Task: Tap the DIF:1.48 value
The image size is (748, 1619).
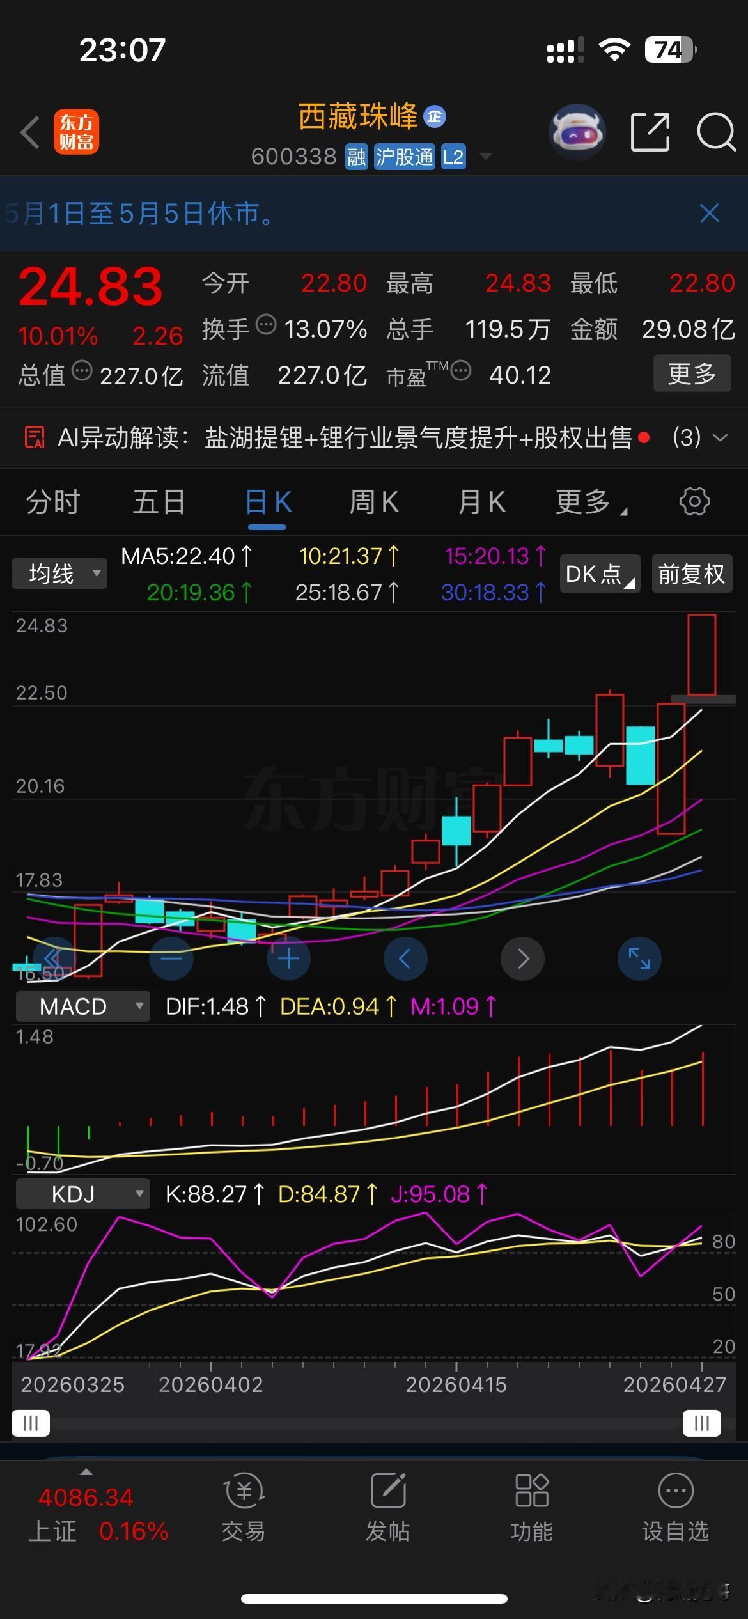Action: [216, 1006]
